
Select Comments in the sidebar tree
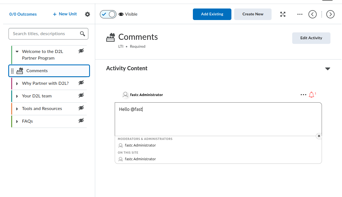point(49,71)
